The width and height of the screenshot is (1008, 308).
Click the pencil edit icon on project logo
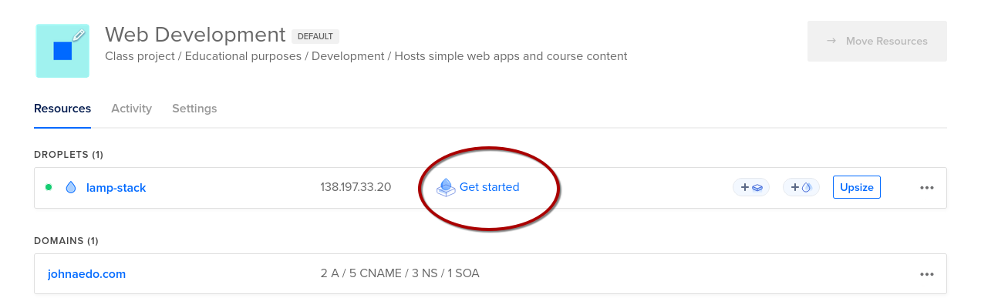pyautogui.click(x=79, y=35)
